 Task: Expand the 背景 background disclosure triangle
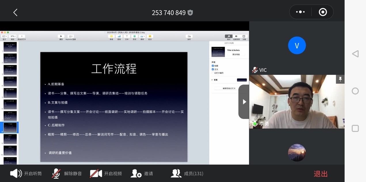212,80
